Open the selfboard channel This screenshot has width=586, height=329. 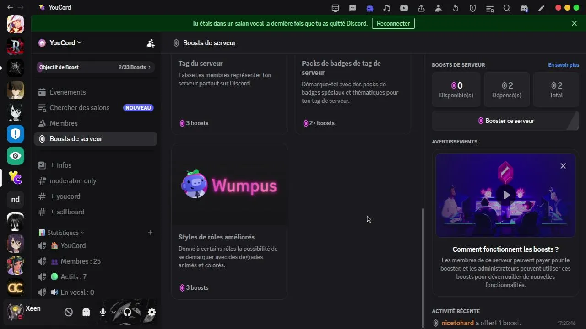96,212
